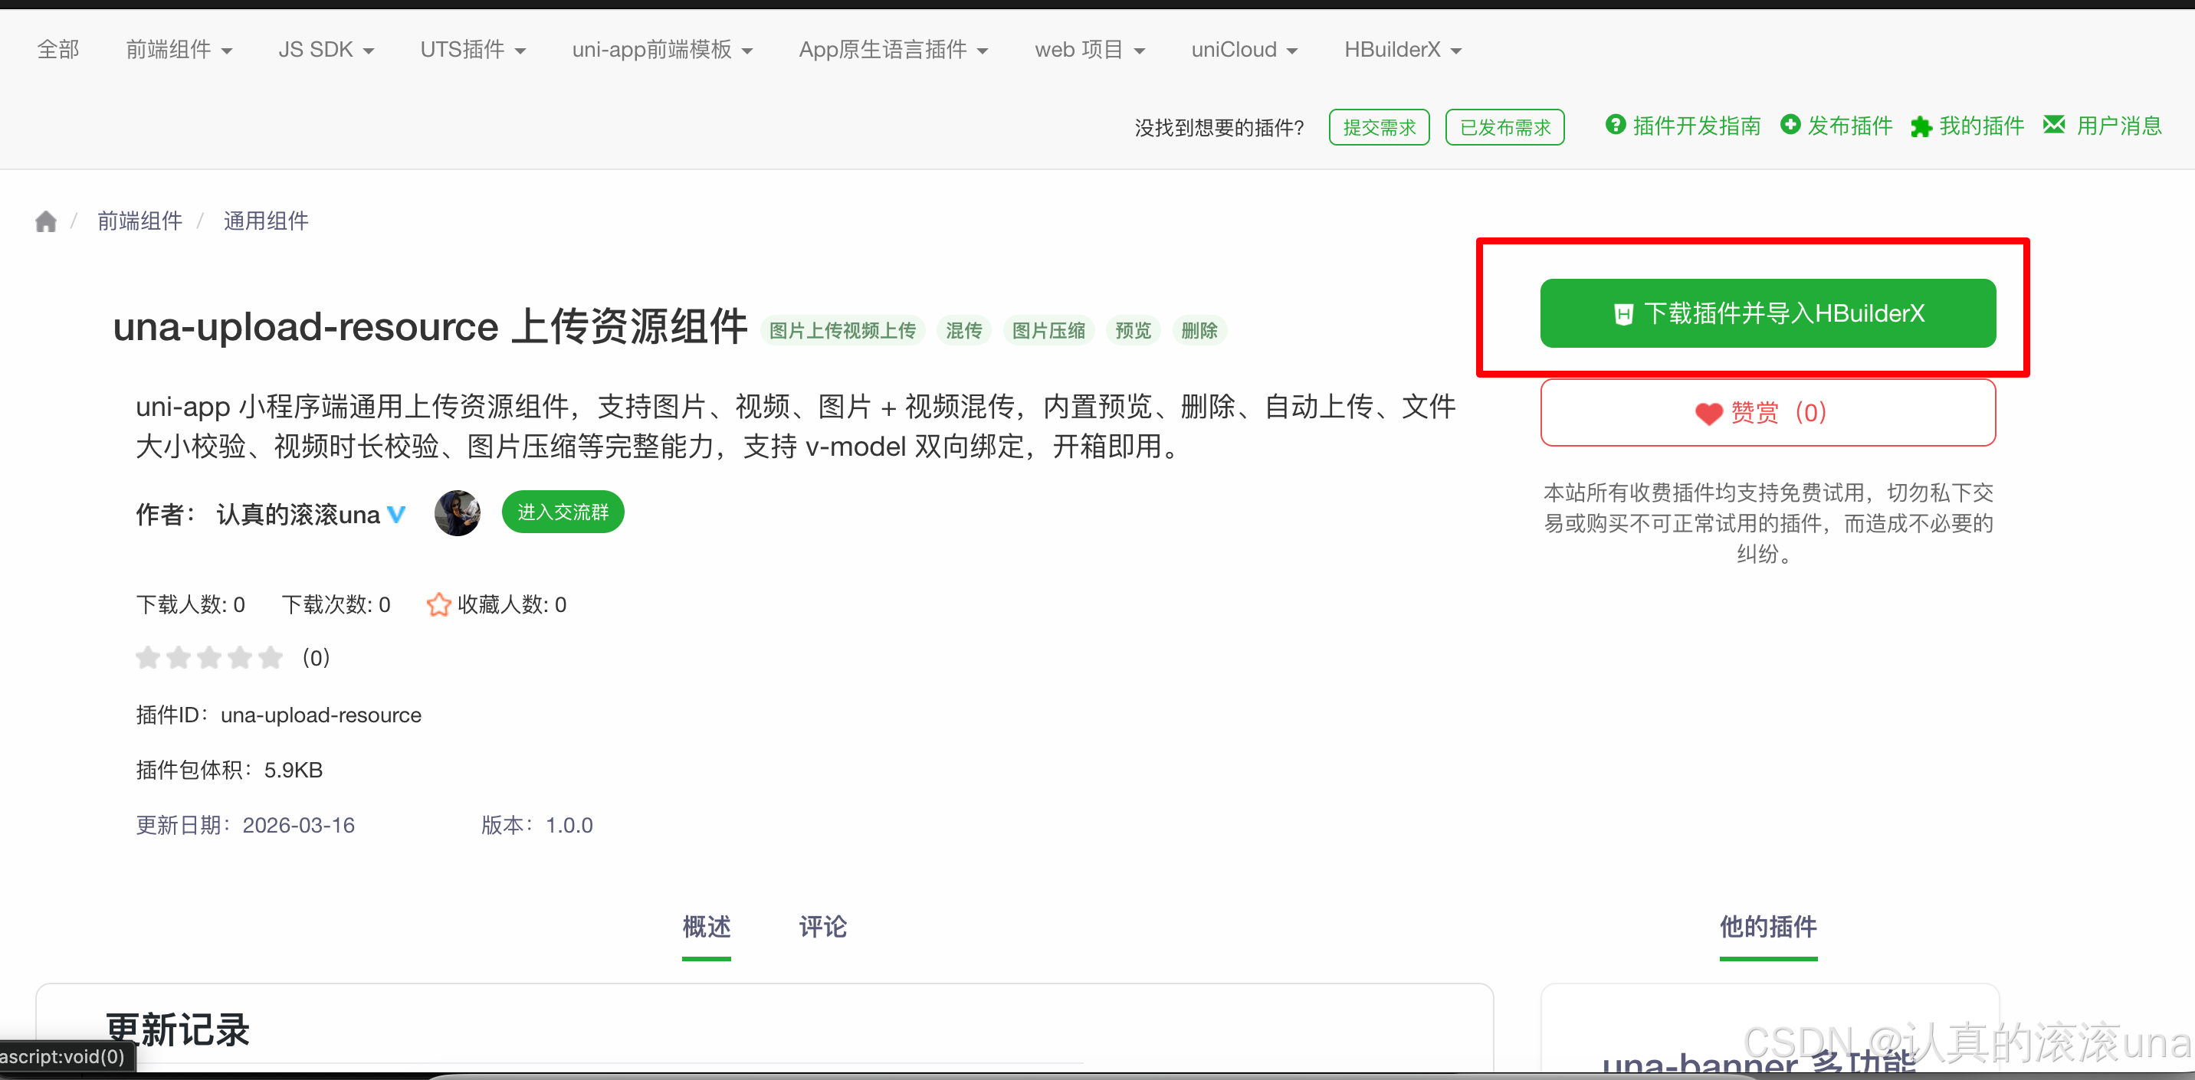Click the 插件ID：una-upload-resource text

pos(279,715)
